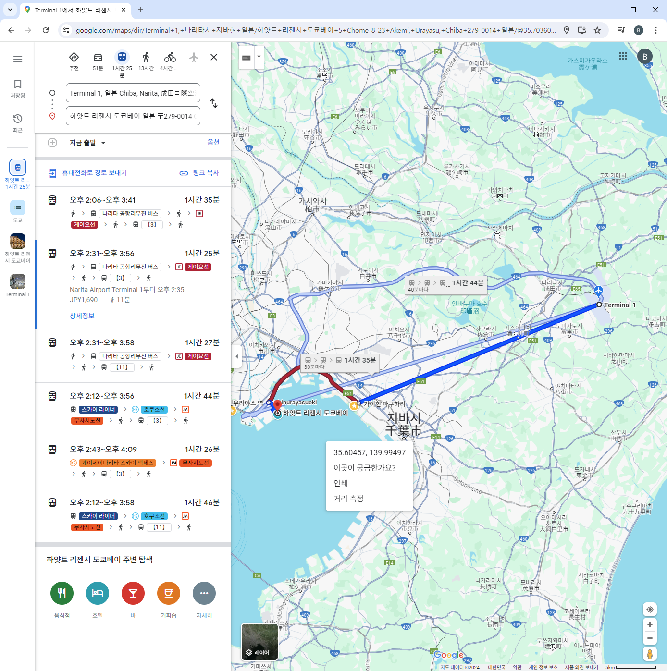Send route to phone via 휴대전화로 경로 보내기
This screenshot has width=667, height=671.
tap(88, 173)
